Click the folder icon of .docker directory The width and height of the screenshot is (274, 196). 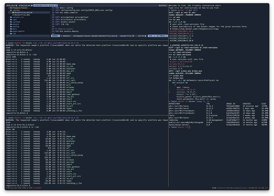coord(11,10)
